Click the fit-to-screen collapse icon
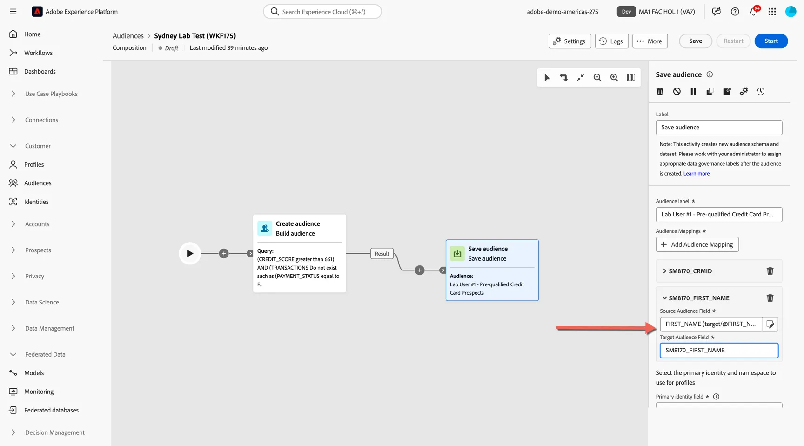Viewport: 804px width, 446px height. coord(581,78)
